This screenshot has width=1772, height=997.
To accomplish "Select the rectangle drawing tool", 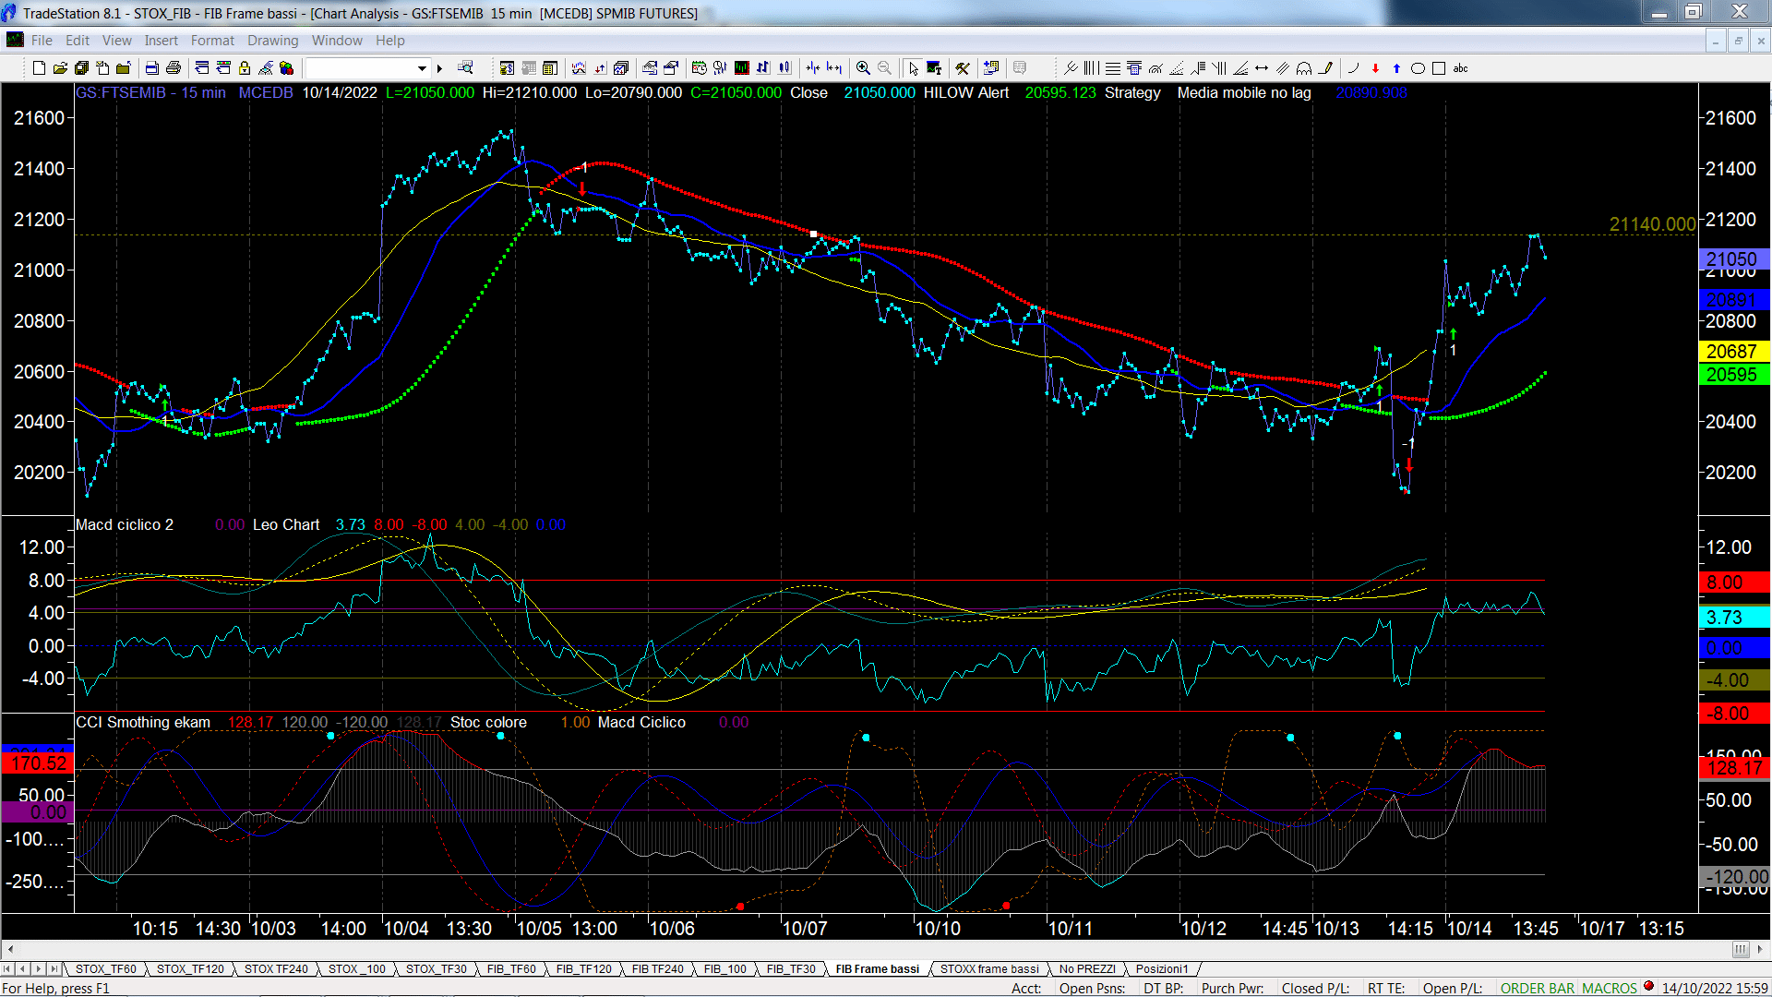I will 1438,68.
